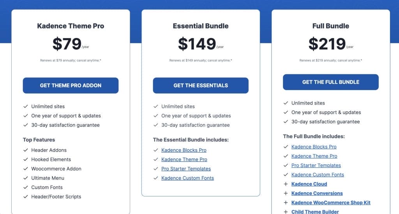The width and height of the screenshot is (399, 214).
Task: Open Pro Starter Templates link in Full Bundle
Action: click(x=316, y=165)
